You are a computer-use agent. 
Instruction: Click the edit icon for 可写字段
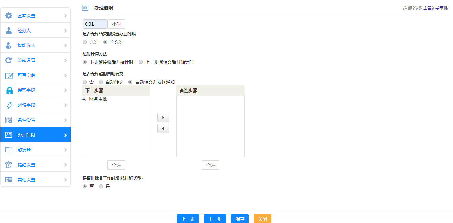tap(9, 75)
